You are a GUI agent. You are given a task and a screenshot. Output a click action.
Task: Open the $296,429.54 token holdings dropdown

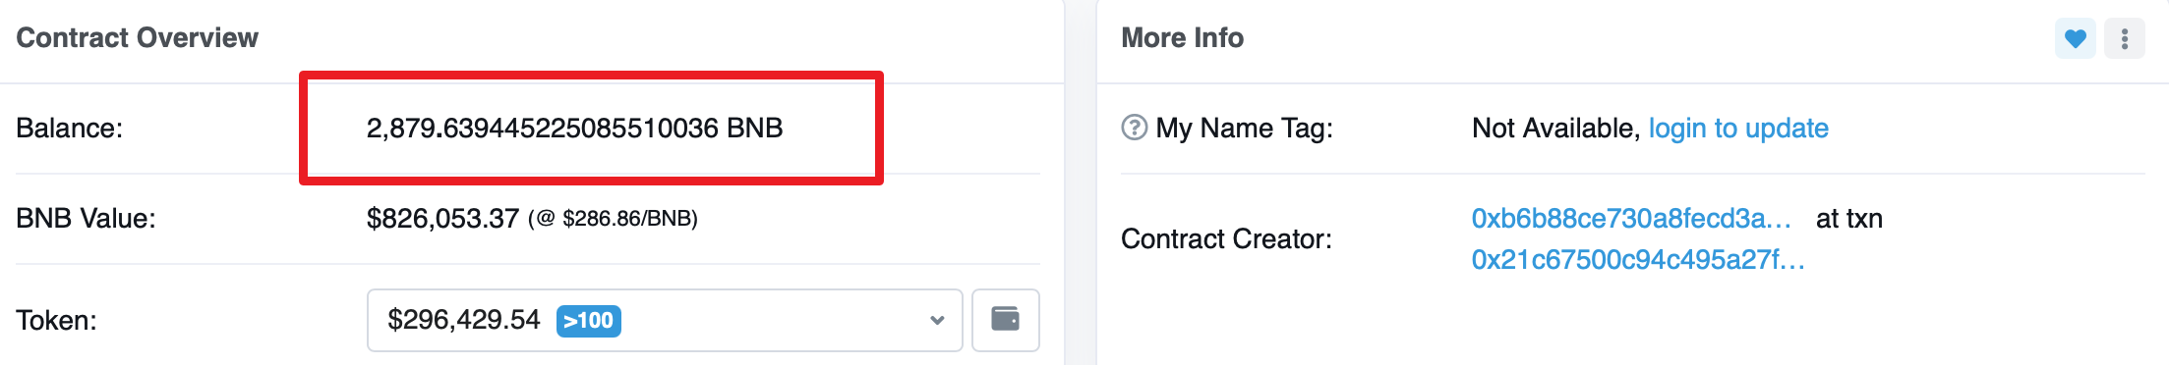tap(665, 320)
